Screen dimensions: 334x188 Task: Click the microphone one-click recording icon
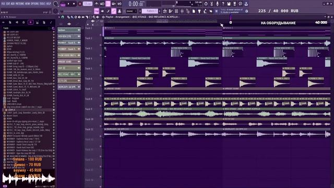(217, 4)
